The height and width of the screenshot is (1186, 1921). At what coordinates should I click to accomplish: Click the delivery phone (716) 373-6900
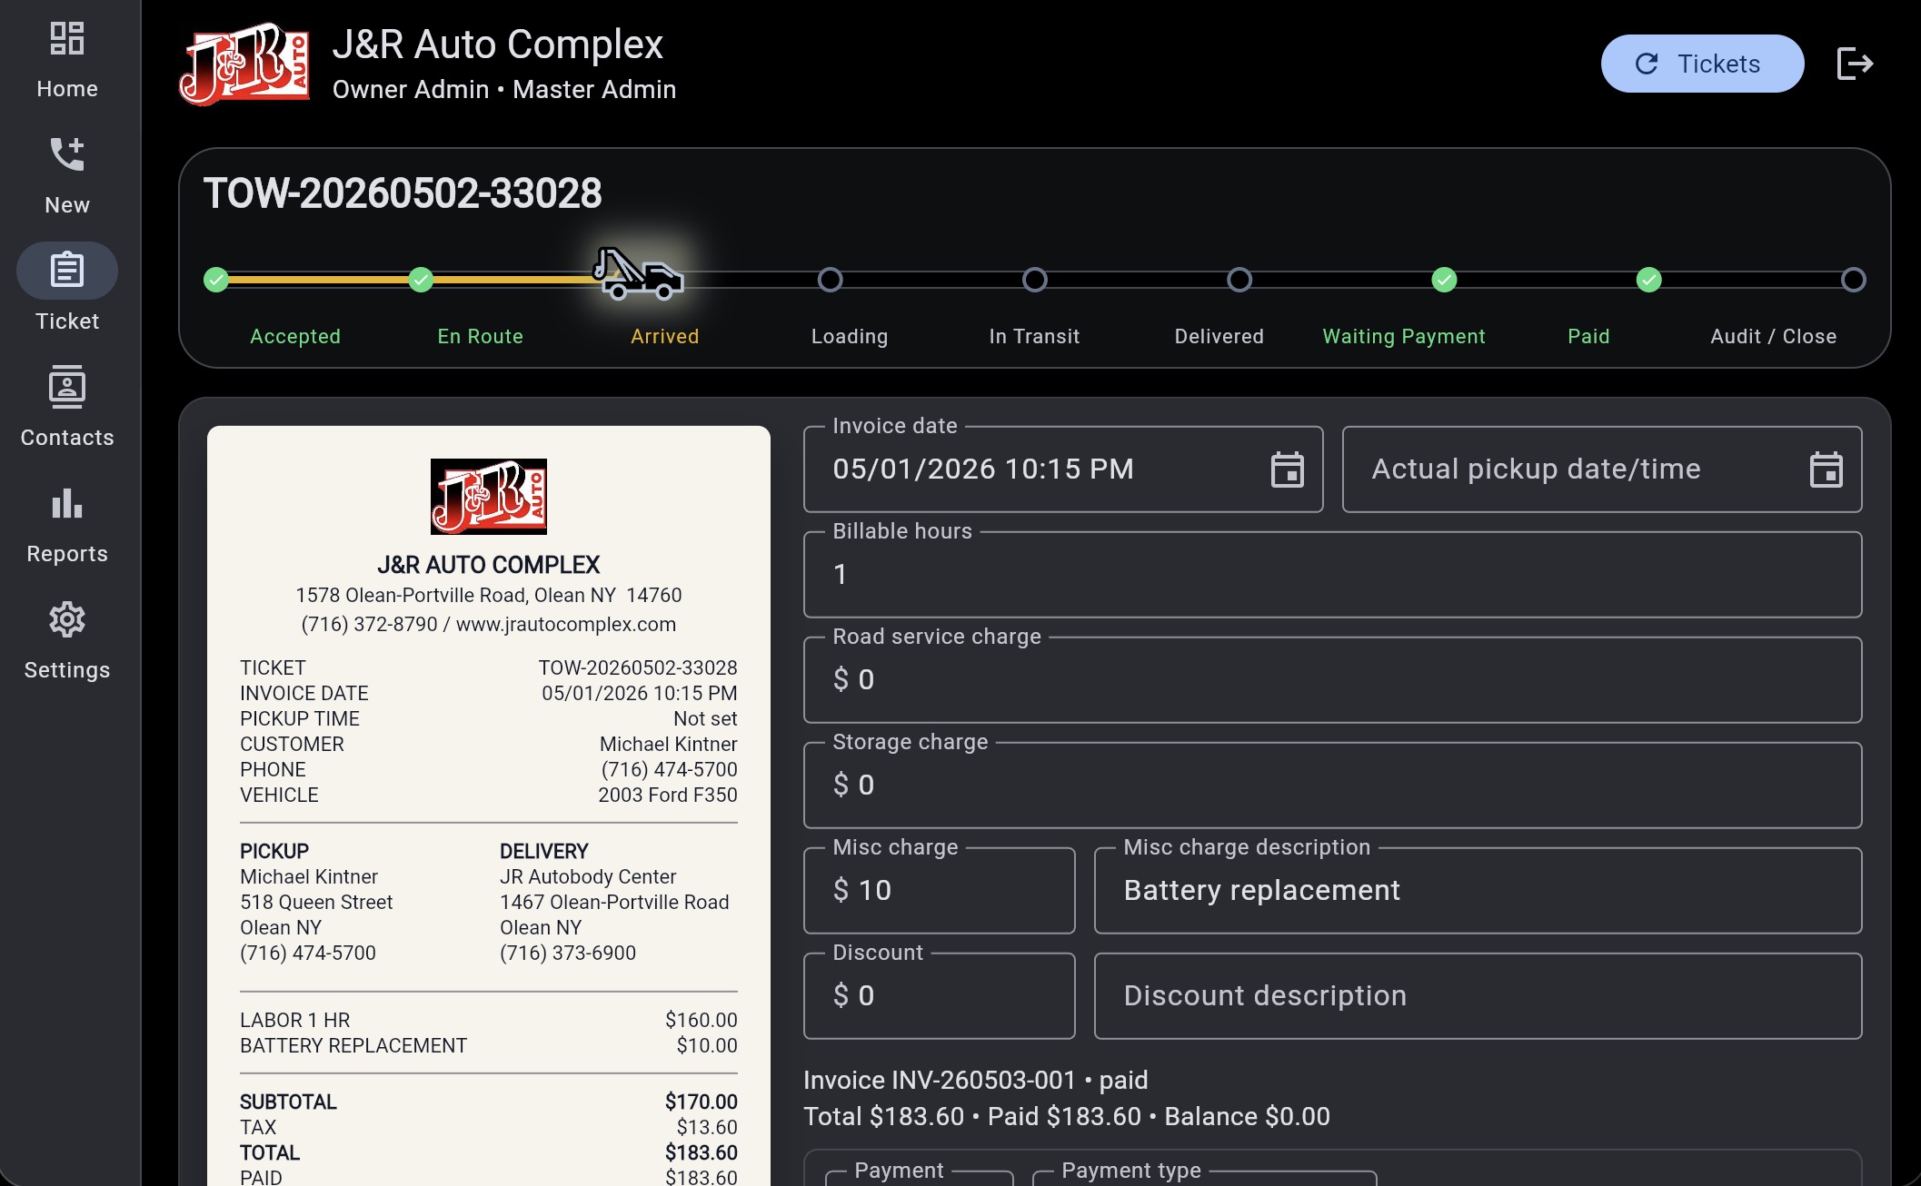[x=568, y=953]
